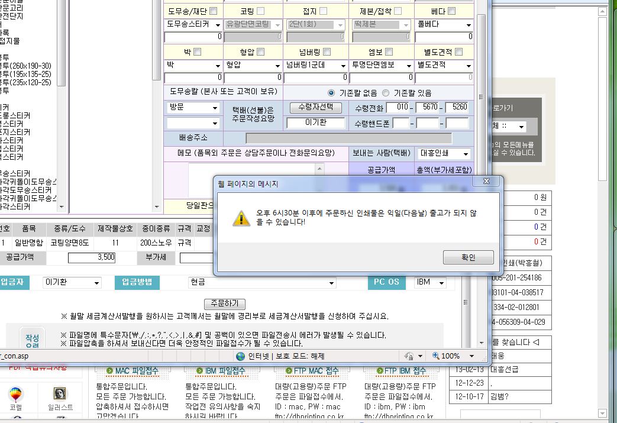Click the yellow warning icon in dialog

(240, 217)
